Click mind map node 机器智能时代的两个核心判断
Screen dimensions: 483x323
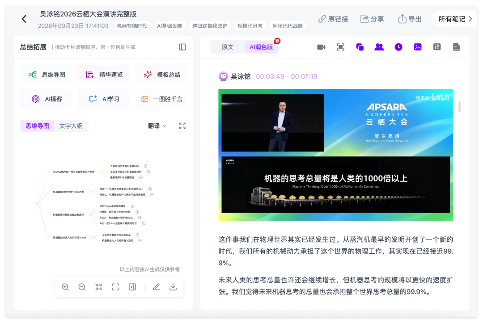pos(68,192)
